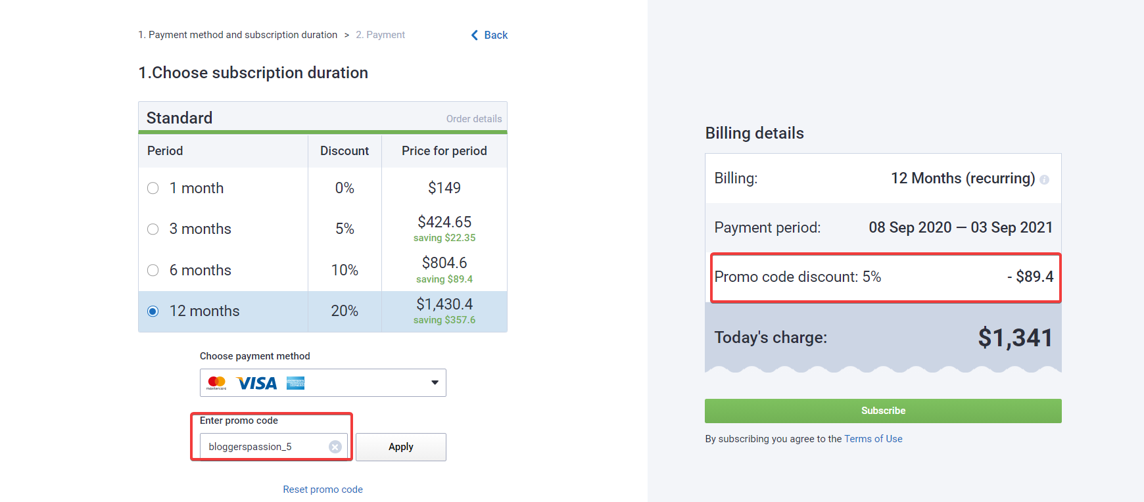The image size is (1144, 502).
Task: Click the Mastercard logo icon
Action: pos(216,382)
